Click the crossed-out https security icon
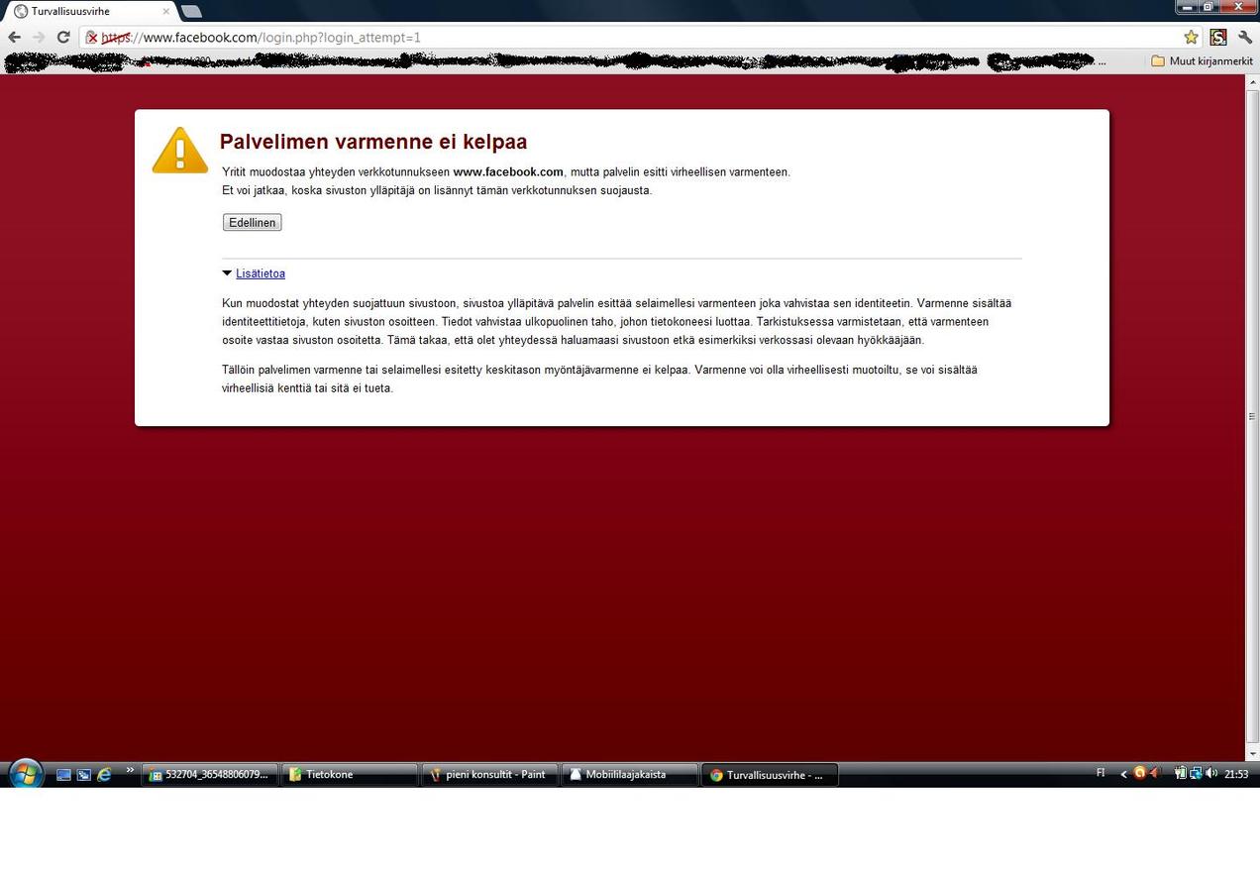1260x869 pixels. click(x=92, y=38)
